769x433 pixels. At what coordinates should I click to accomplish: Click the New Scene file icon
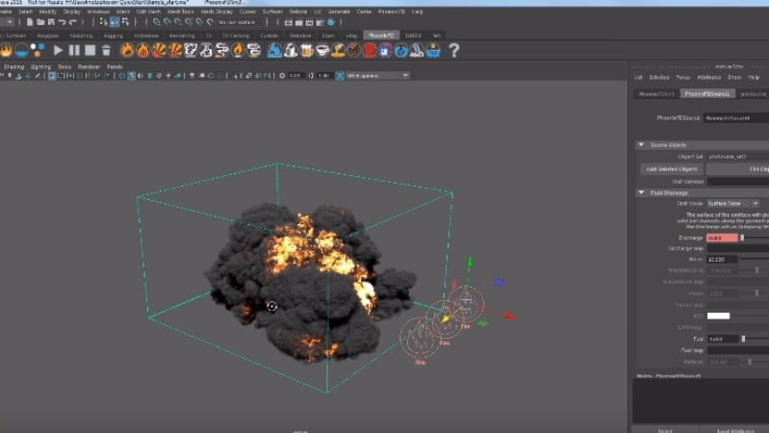point(30,22)
